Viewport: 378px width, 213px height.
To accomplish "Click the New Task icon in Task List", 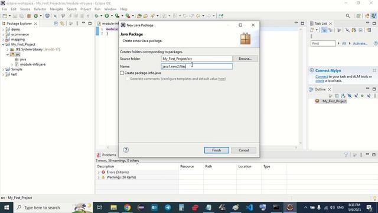I will pyautogui.click(x=312, y=30).
